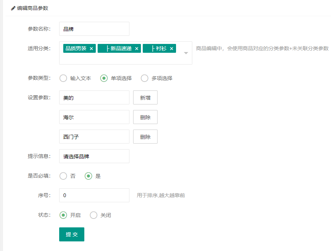This screenshot has width=331, height=251.
Task: Click the pencil edit icon in header
Action: (13, 8)
